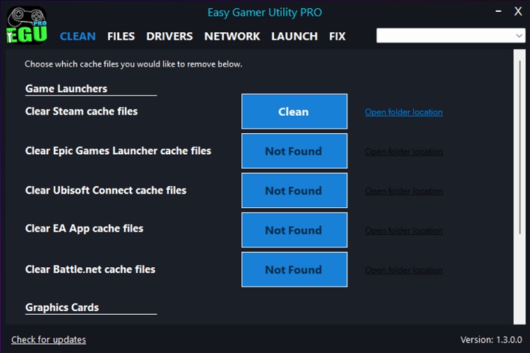Screen dimensions: 530x353
Task: Switch to the CLEAN tab
Action: (x=77, y=36)
